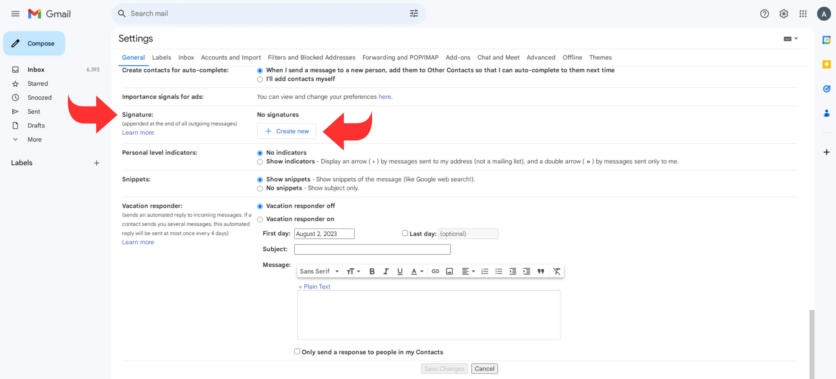The image size is (836, 379).
Task: Apply numbered list in message toolbar
Action: pyautogui.click(x=484, y=271)
